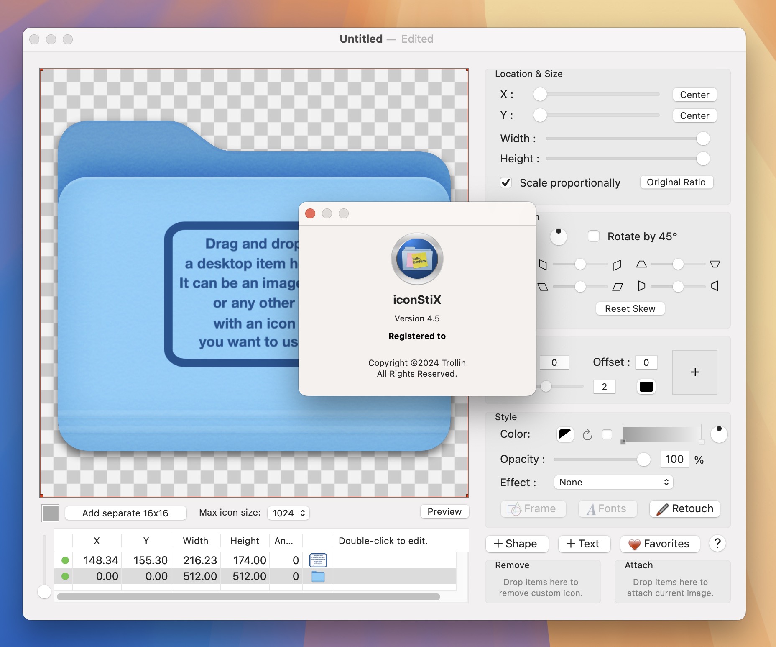Click Add separate 16x16 button

[x=125, y=513]
